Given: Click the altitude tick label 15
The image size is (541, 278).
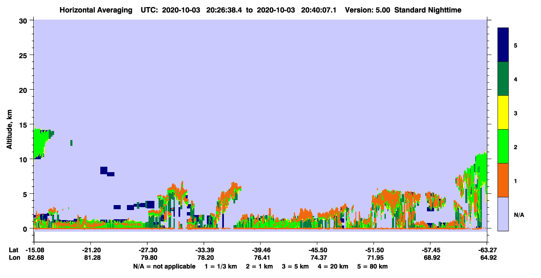Looking at the screenshot, I should coord(24,125).
